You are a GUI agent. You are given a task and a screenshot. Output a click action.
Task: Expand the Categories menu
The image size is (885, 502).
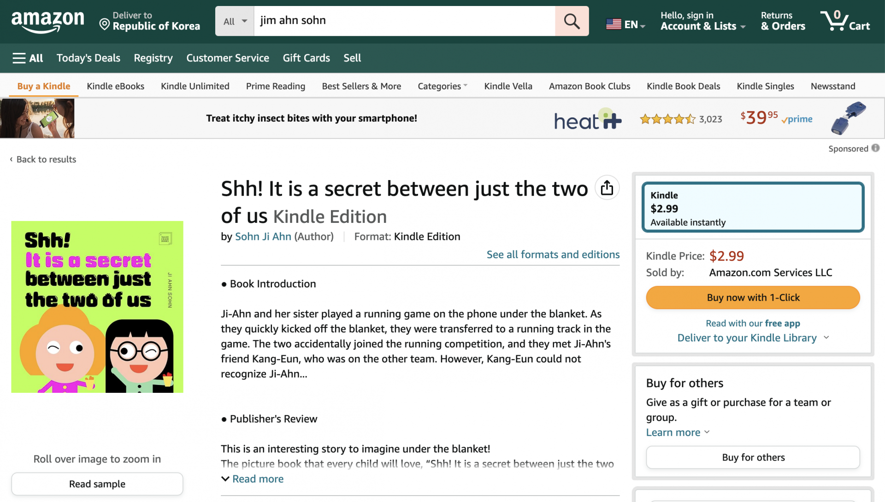(442, 86)
